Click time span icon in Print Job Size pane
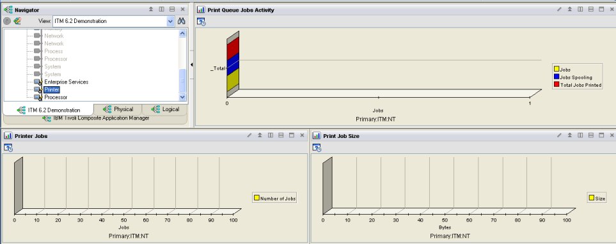 point(317,148)
